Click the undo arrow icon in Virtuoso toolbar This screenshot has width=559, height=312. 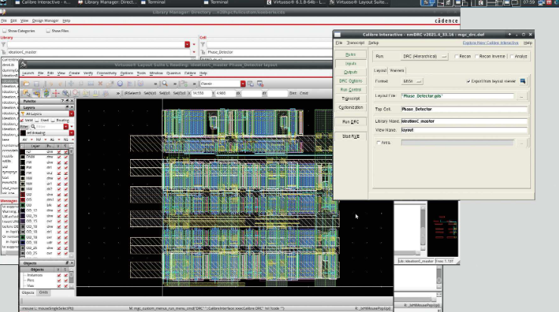coord(50,83)
